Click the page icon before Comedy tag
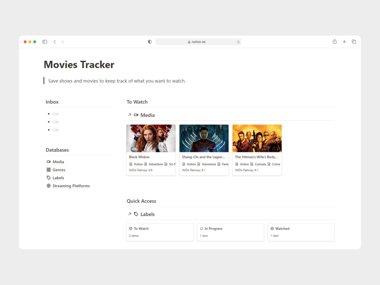Screen dimensions: 380x285 [252, 164]
